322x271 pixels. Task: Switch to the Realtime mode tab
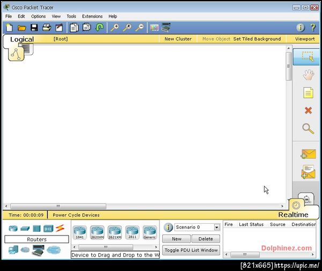293,215
